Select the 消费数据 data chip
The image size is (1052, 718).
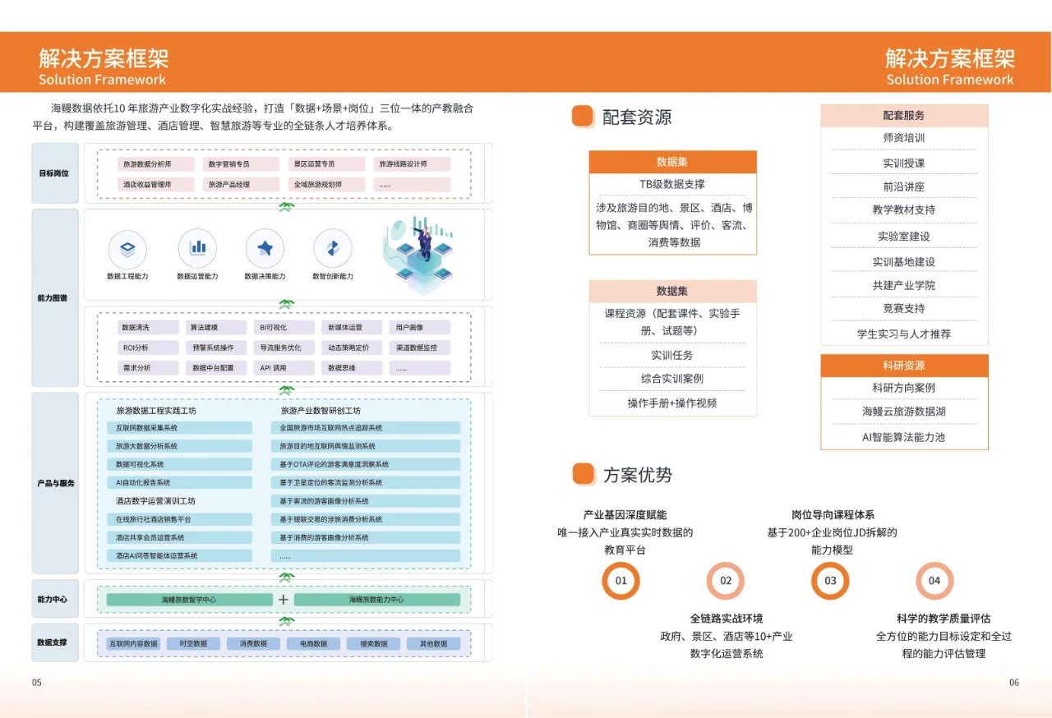tap(254, 644)
